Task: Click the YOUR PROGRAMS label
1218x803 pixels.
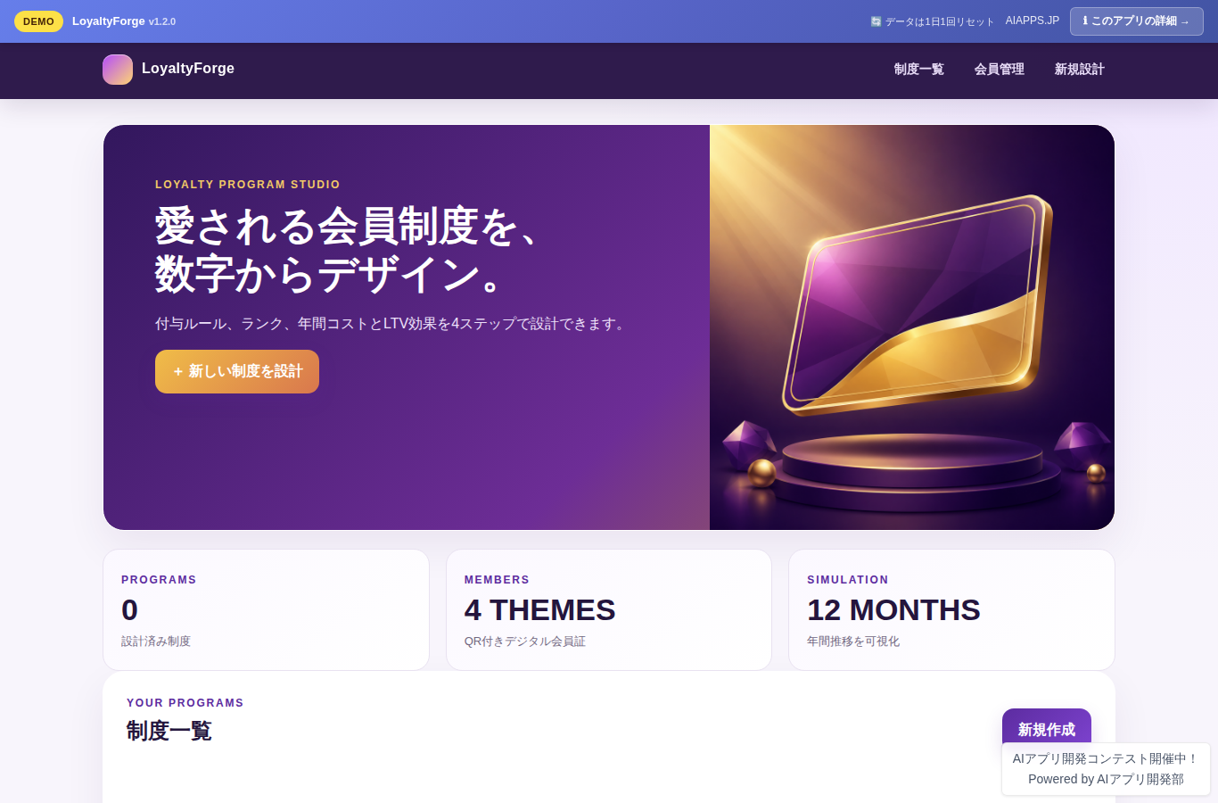Action: click(x=185, y=703)
